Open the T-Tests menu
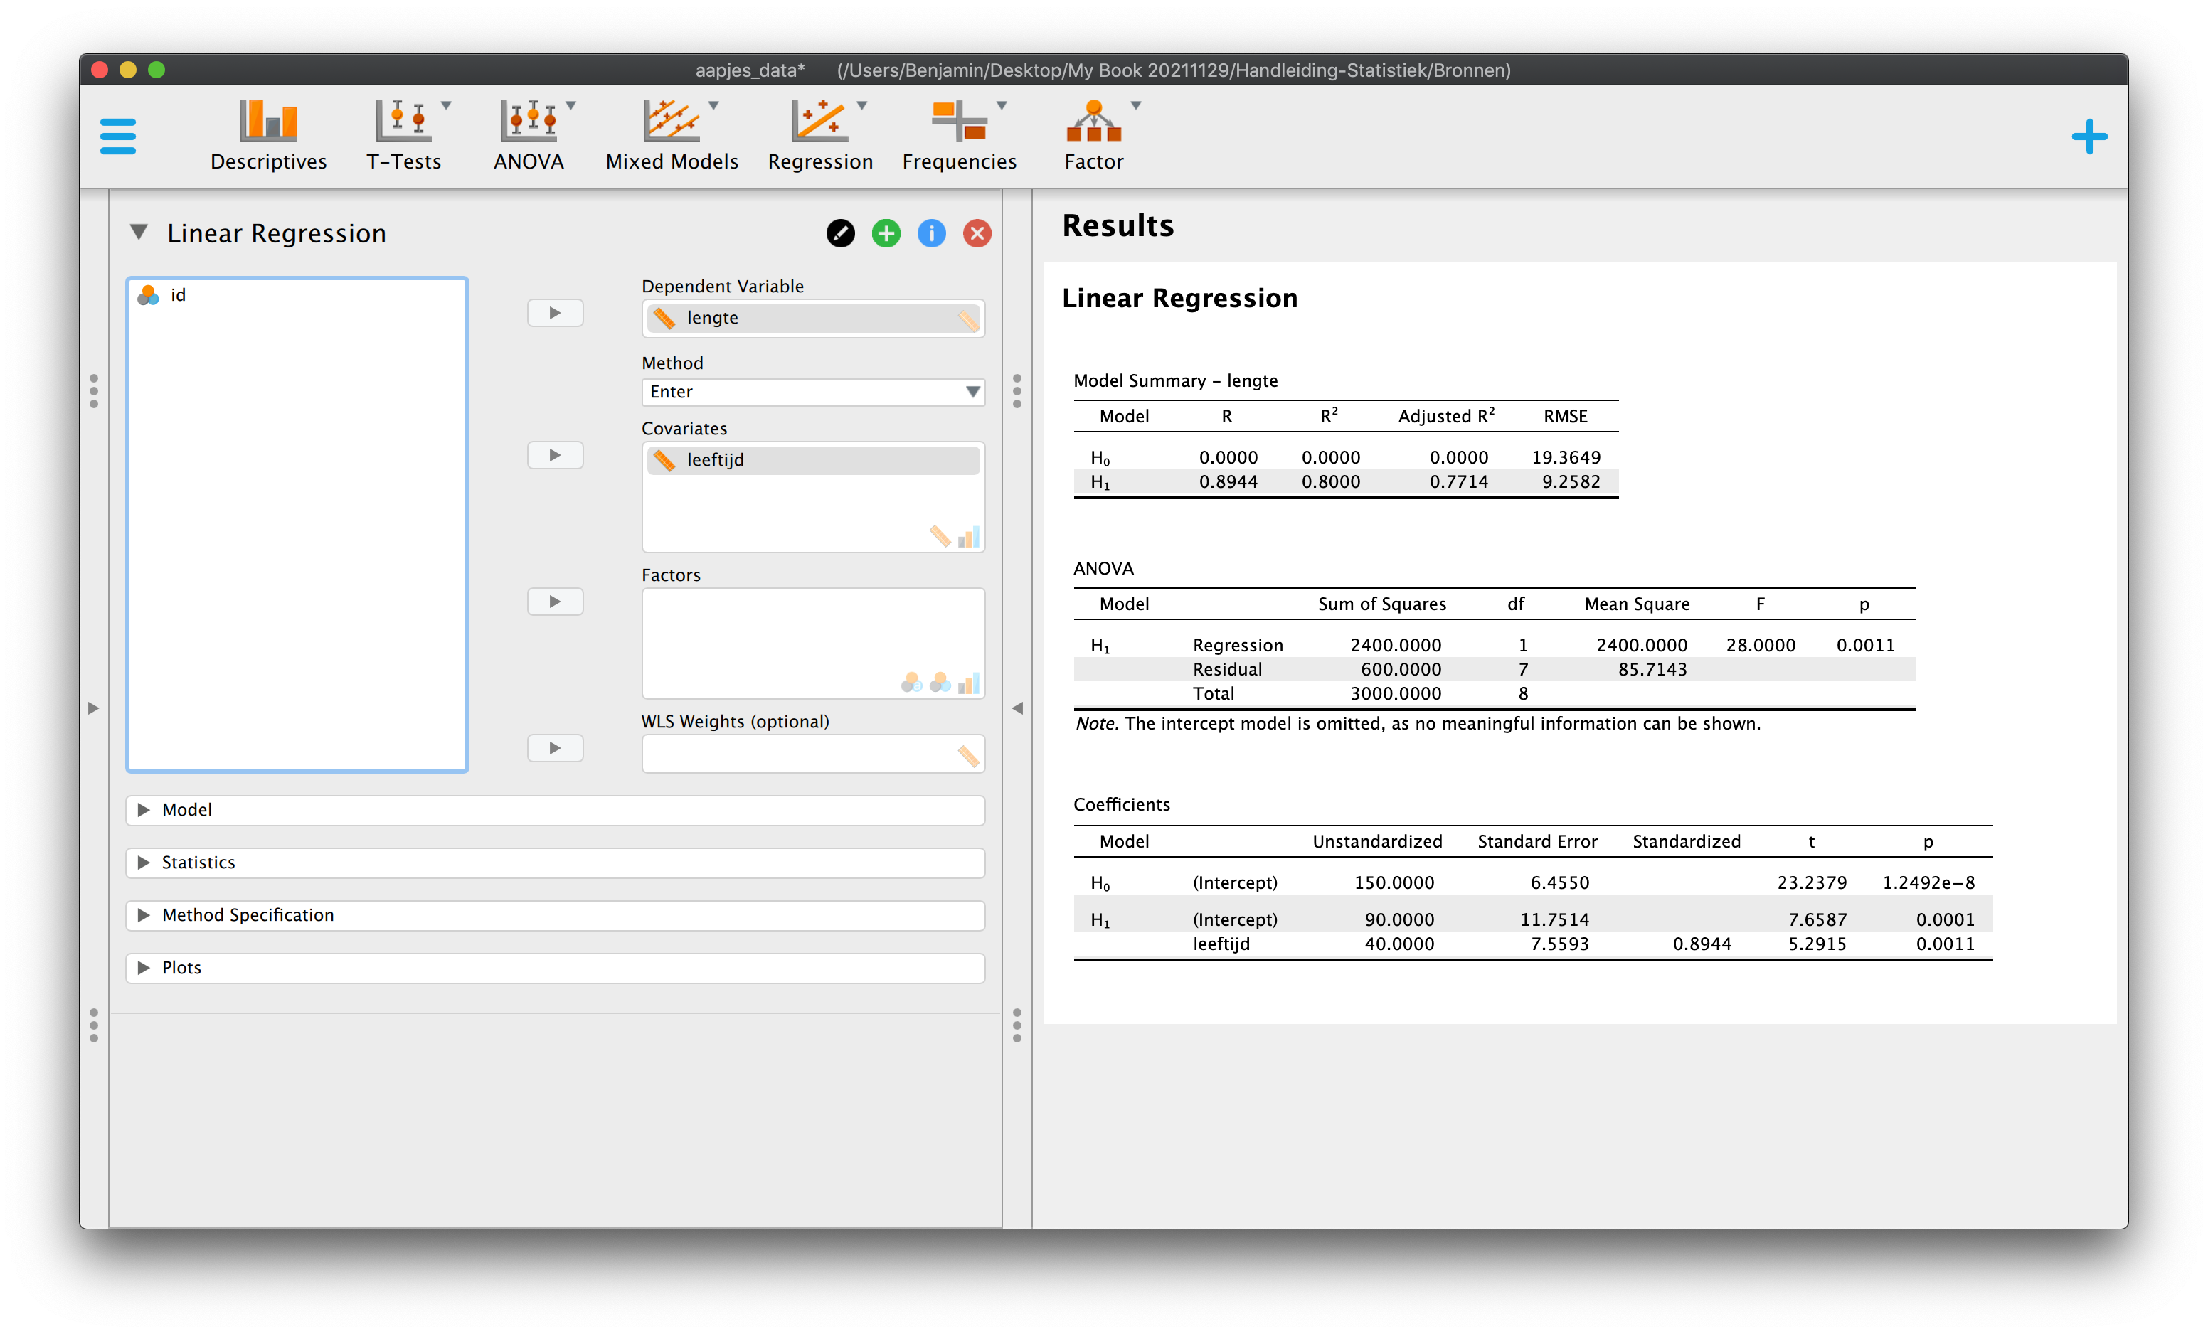This screenshot has width=2208, height=1334. click(403, 135)
